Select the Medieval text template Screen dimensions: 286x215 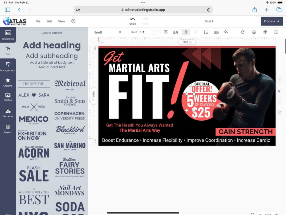pyautogui.click(x=70, y=85)
